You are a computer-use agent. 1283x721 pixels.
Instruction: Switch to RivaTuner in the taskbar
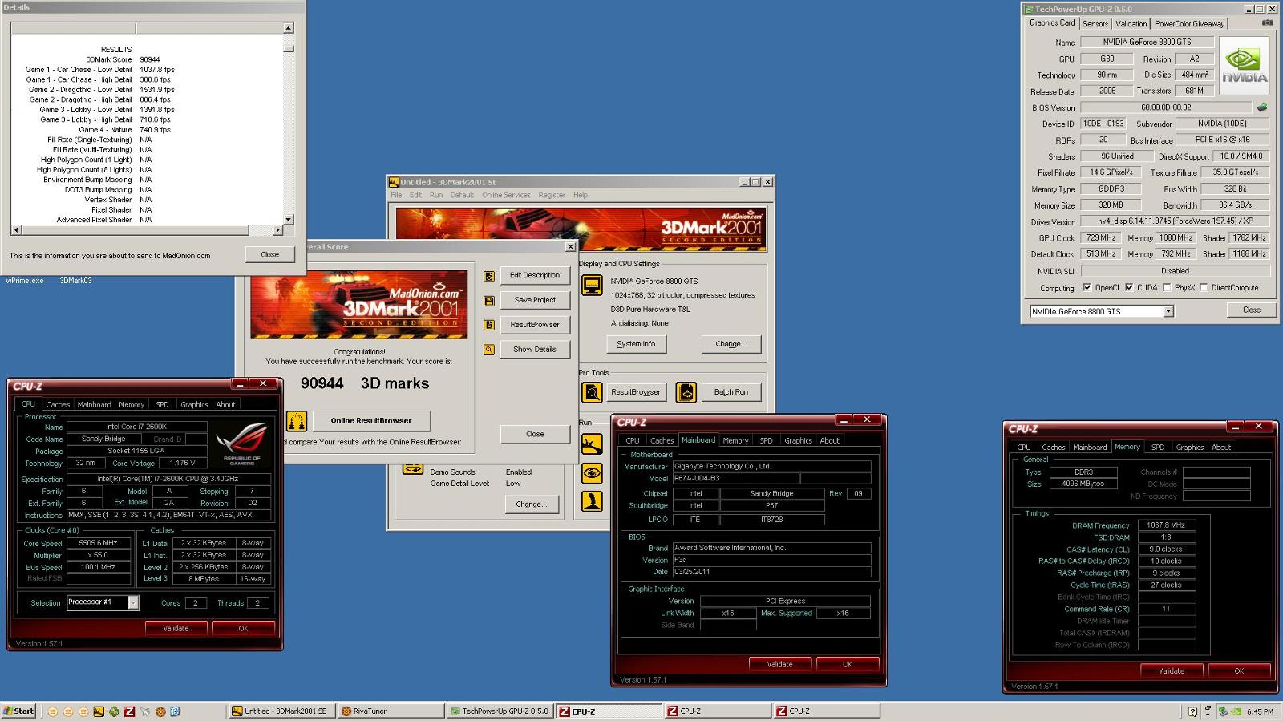pyautogui.click(x=391, y=711)
